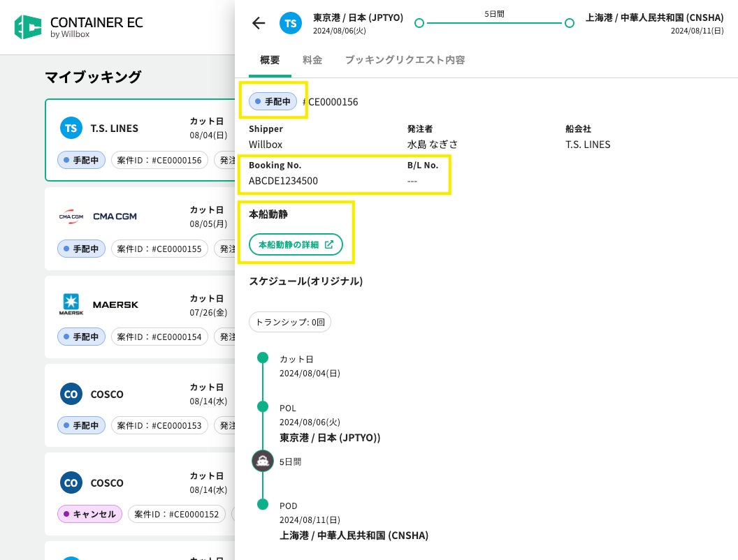
Task: Click the TS carrier avatar in detail header
Action: [x=291, y=23]
